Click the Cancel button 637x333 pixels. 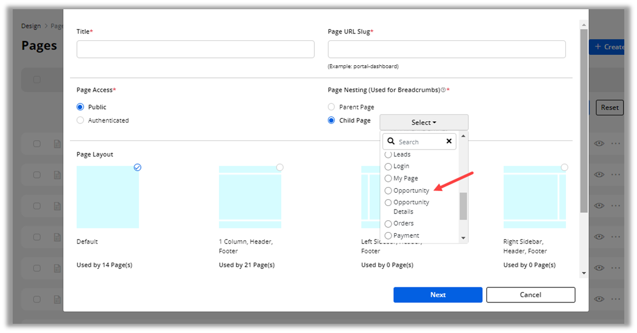(x=530, y=295)
